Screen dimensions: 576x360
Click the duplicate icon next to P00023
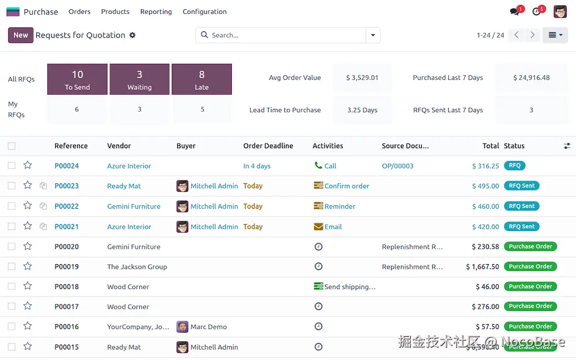43,186
